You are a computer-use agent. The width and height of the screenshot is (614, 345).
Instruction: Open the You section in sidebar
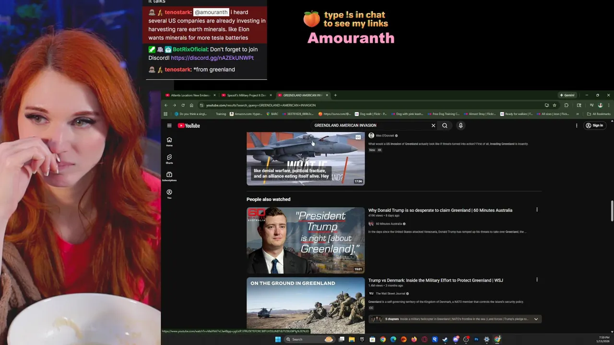(169, 194)
